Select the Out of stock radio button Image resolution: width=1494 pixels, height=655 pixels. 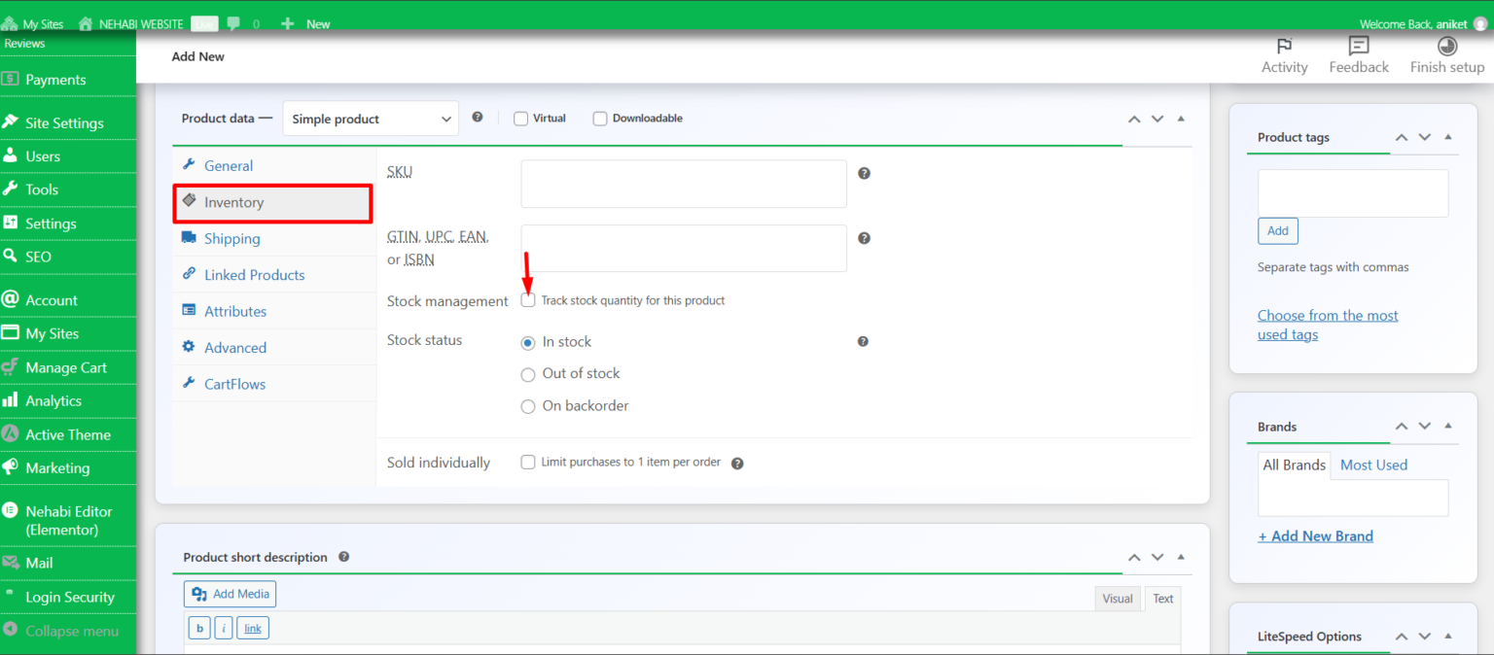[528, 374]
